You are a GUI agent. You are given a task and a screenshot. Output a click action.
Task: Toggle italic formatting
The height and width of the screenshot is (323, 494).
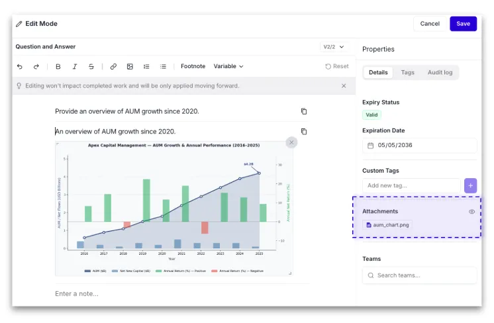click(x=75, y=66)
